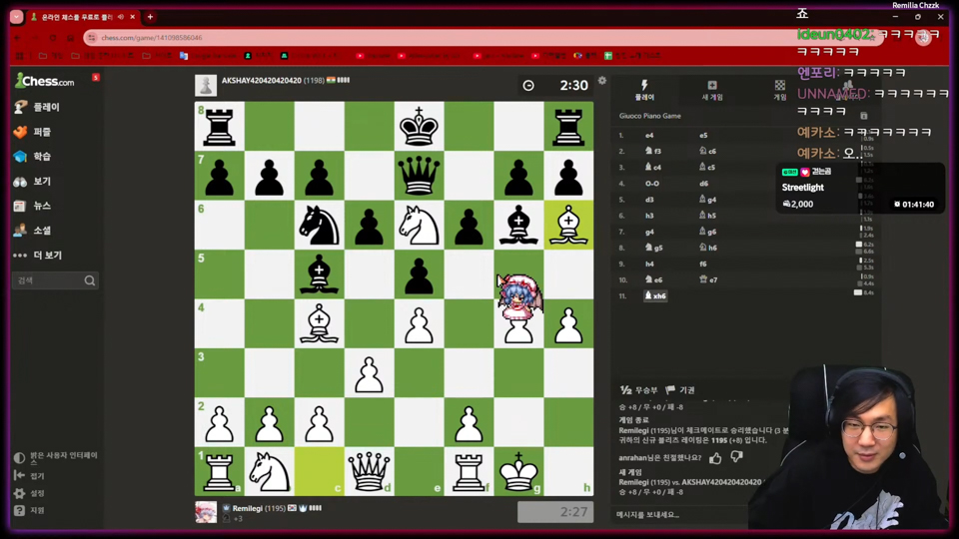Toggle the light UI theme option
The width and height of the screenshot is (959, 539).
[56, 458]
